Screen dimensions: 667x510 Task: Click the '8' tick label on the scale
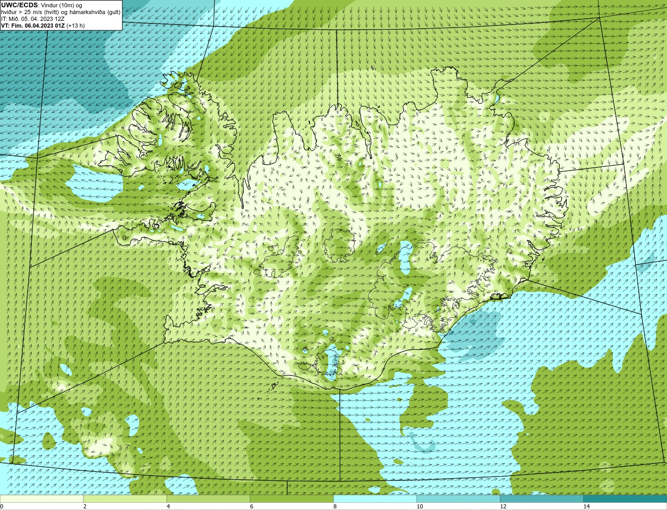pos(335,506)
